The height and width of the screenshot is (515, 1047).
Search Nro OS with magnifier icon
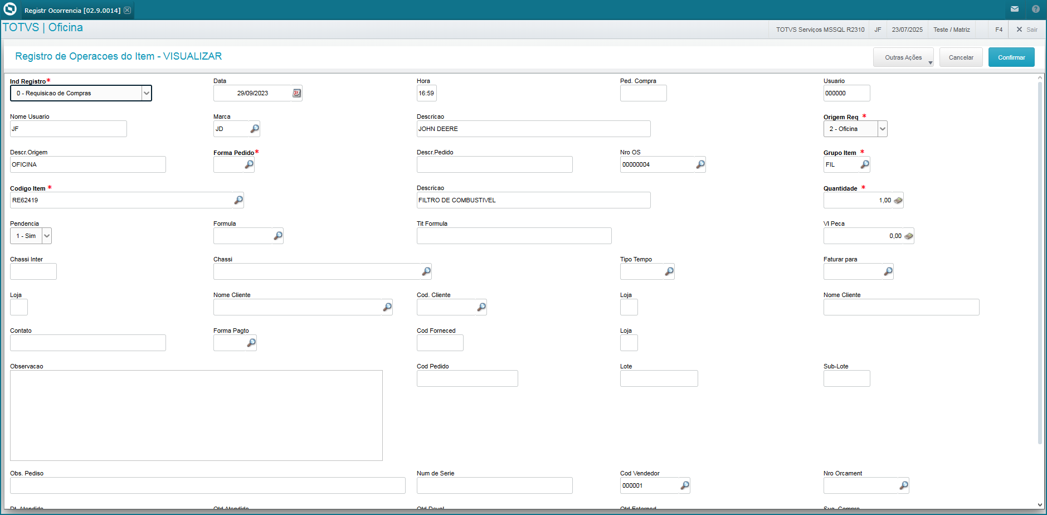tap(700, 164)
